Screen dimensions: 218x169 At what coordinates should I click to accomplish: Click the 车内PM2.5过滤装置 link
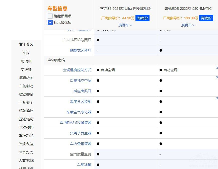78,123
